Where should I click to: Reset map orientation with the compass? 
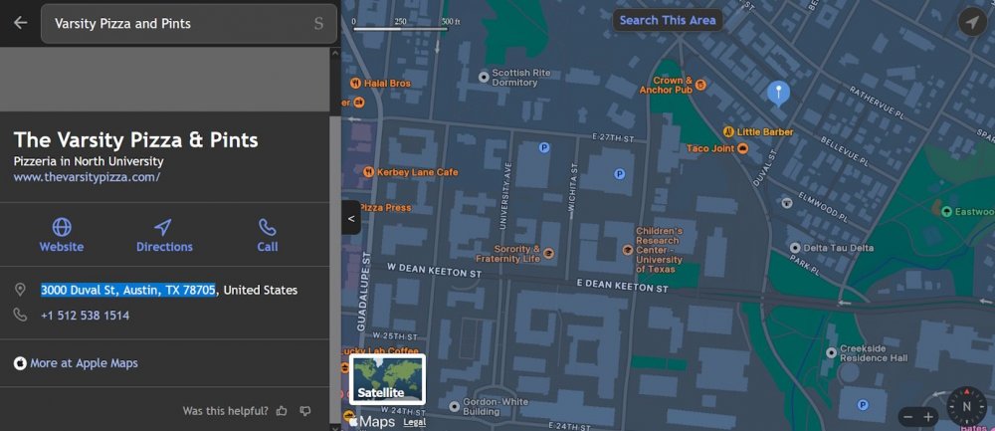964,406
